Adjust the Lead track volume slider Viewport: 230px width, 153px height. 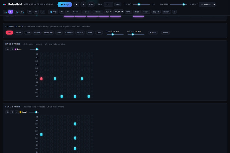(x=34, y=112)
